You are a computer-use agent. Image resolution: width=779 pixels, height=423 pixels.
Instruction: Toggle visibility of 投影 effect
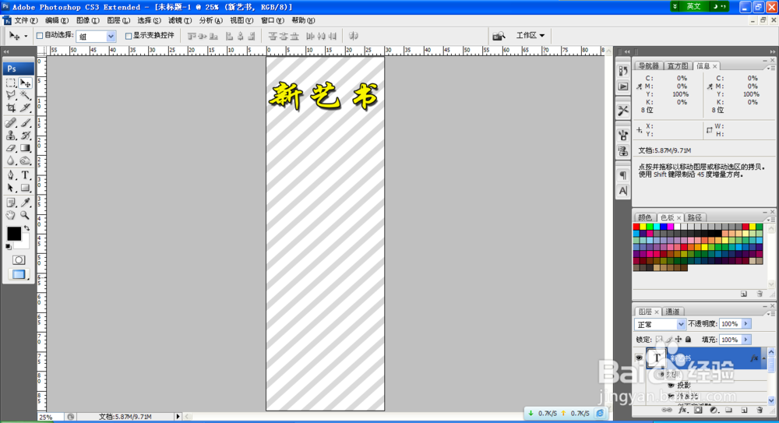(671, 386)
